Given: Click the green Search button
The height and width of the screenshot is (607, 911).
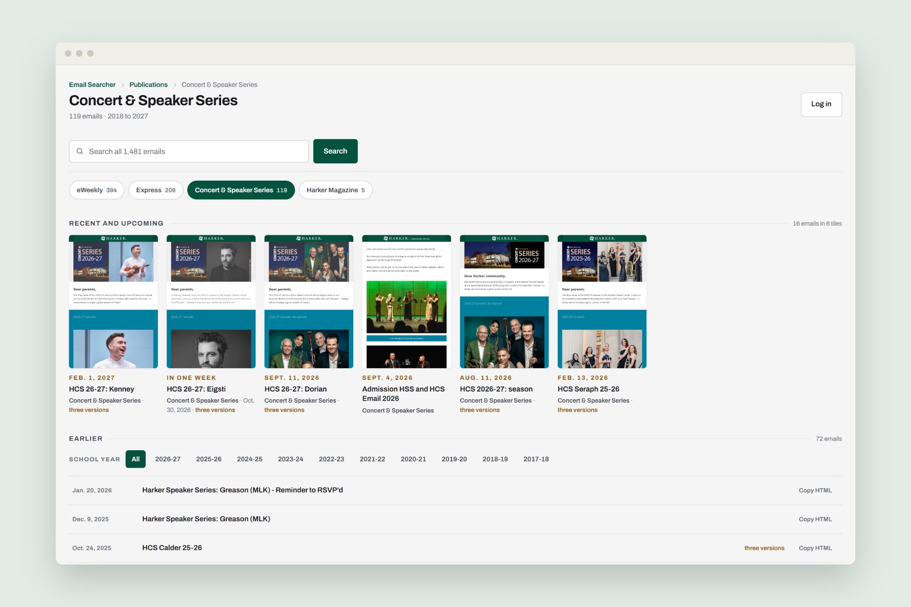Looking at the screenshot, I should (x=335, y=151).
